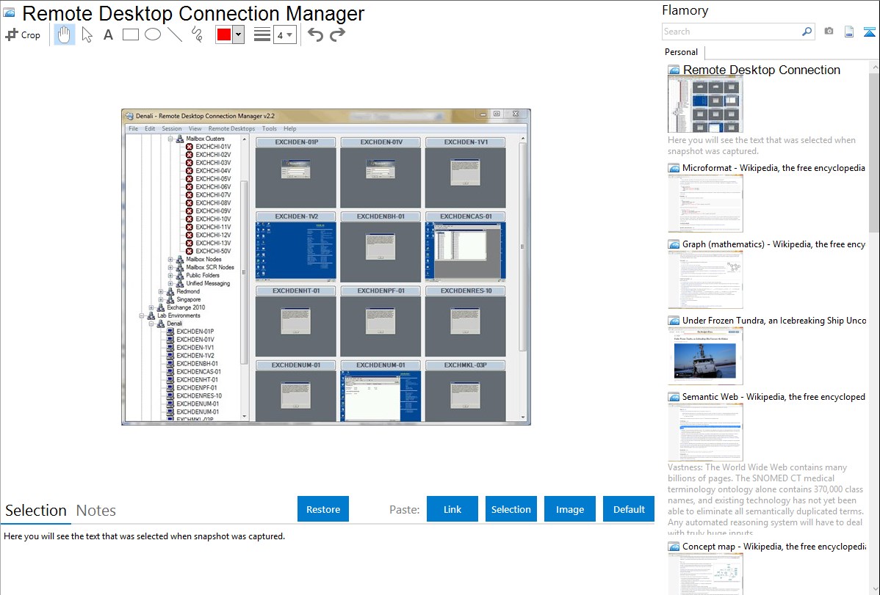Click the EXCHDENPF-01 computer icon in tree
Viewport: 880px width, 595px height.
[x=170, y=387]
